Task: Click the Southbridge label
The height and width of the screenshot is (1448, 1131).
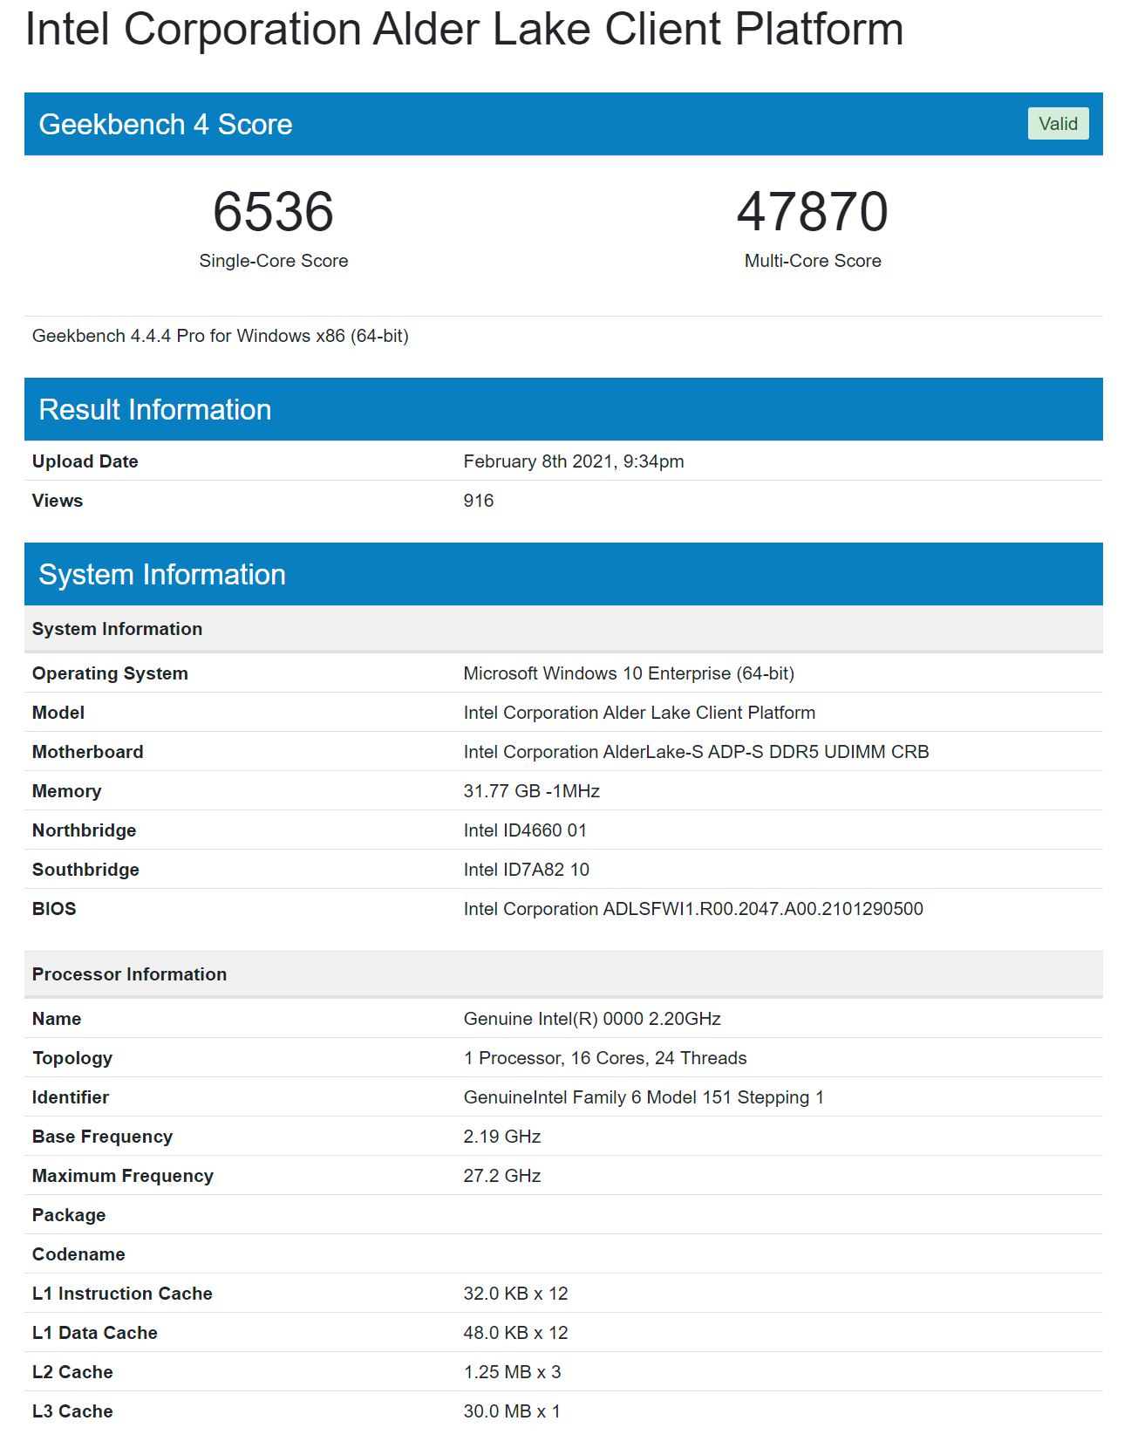Action: point(85,870)
